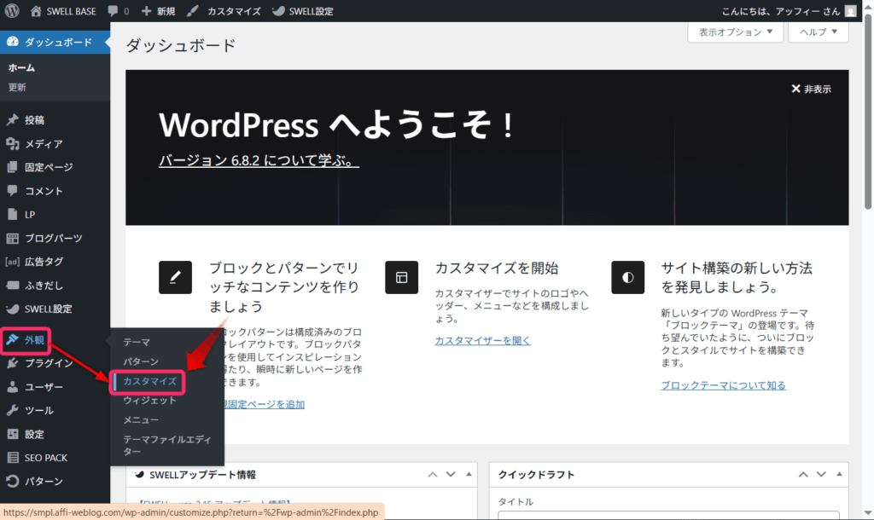The height and width of the screenshot is (520, 874).
Task: Dismiss welcome panel with 非表示
Action: (x=811, y=89)
